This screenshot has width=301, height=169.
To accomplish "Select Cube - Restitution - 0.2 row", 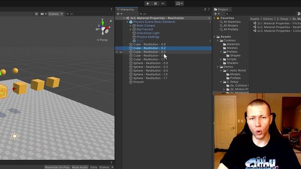I will click(163, 48).
